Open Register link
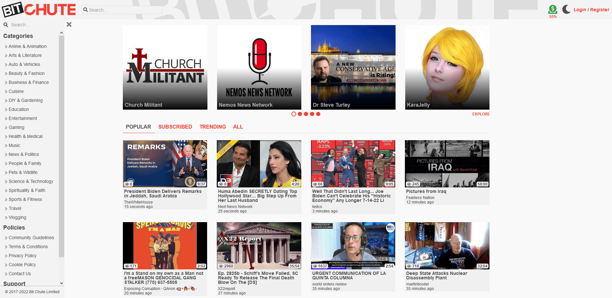This screenshot has height=298, width=612. (600, 10)
